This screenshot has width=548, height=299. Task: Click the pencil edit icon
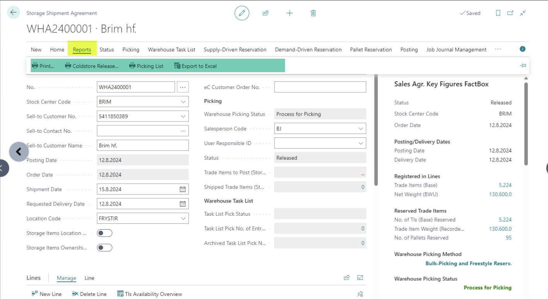pos(242,13)
